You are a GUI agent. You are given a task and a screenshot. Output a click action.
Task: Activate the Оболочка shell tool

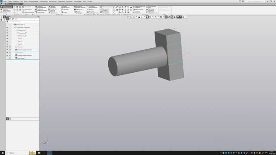78,9
